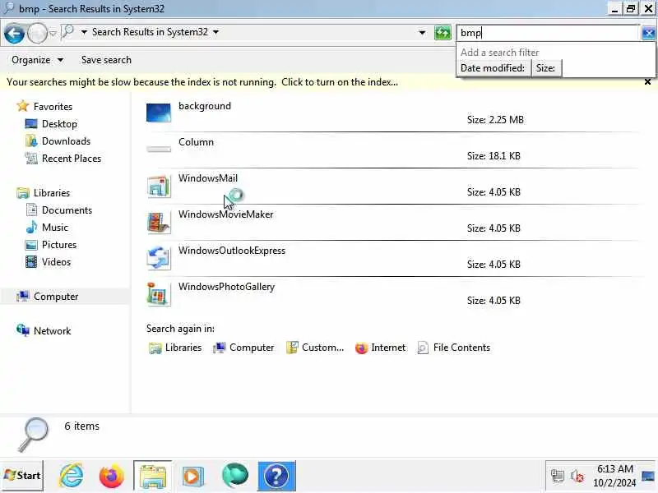658x493 pixels.
Task: Click the background file name
Action: pyautogui.click(x=205, y=106)
